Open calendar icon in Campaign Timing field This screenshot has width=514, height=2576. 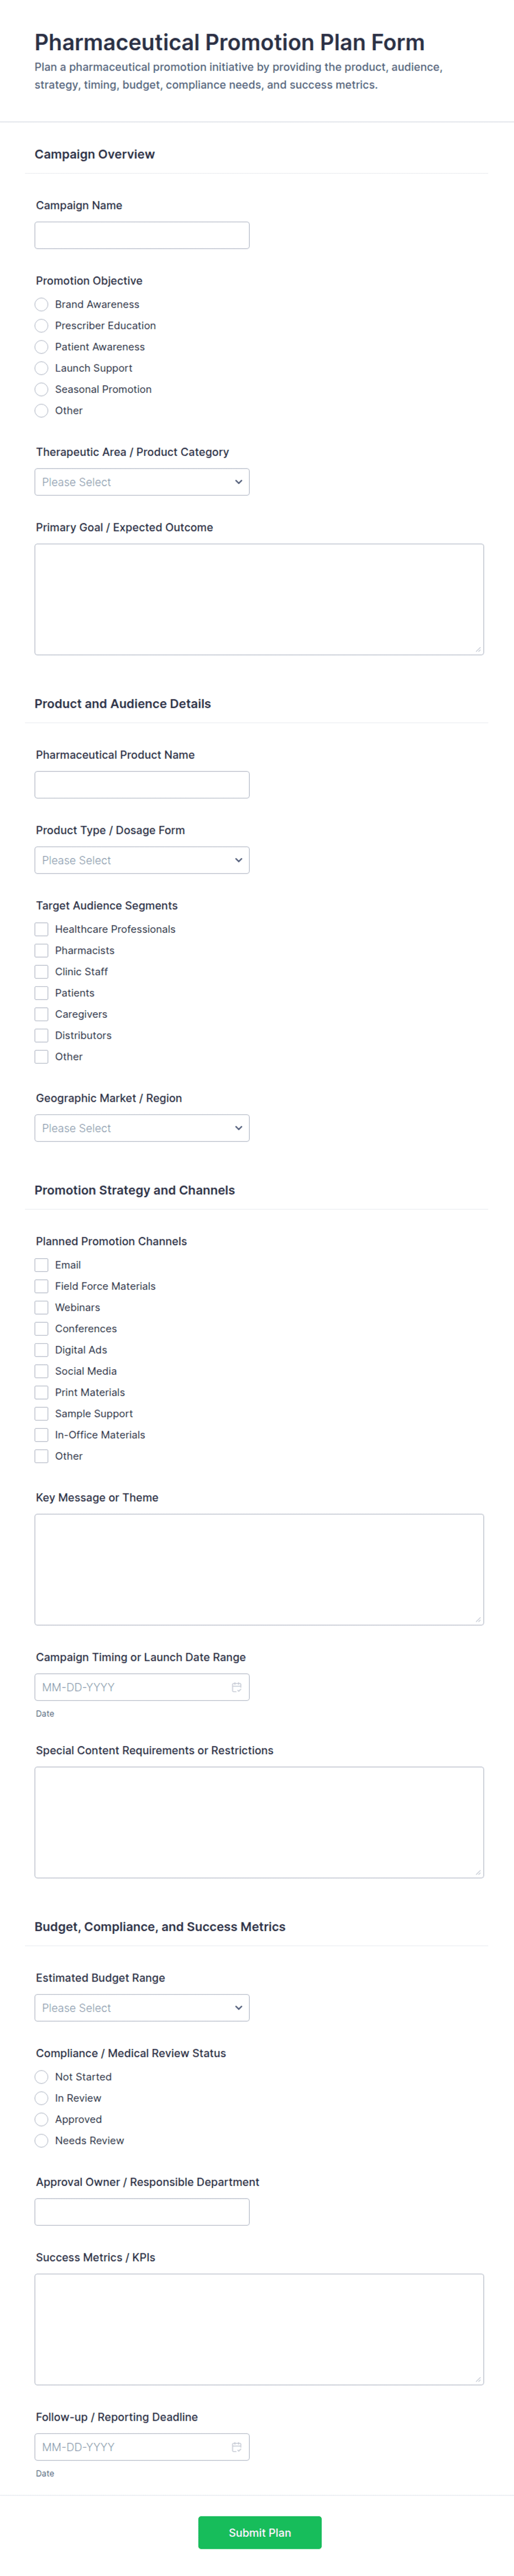(x=237, y=1687)
